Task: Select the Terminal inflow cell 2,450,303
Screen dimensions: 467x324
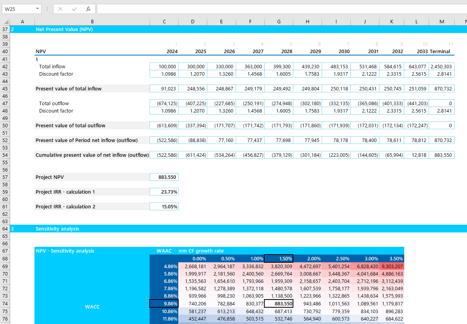Action: point(441,66)
